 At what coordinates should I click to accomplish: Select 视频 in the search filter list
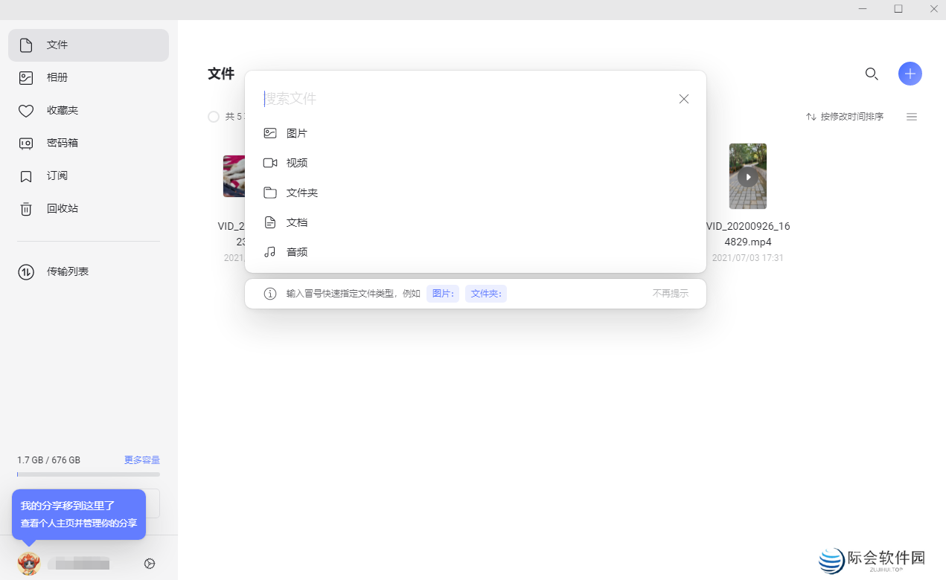[x=297, y=162]
